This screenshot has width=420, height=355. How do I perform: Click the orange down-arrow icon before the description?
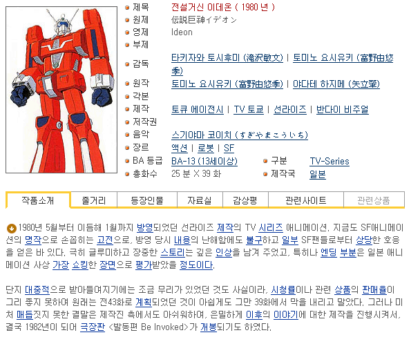pyautogui.click(x=12, y=228)
